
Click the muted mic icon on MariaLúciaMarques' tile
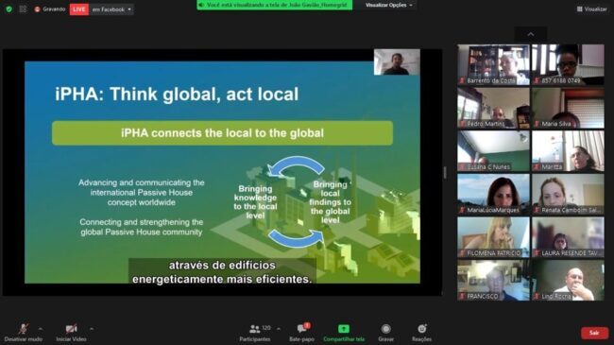(x=463, y=210)
